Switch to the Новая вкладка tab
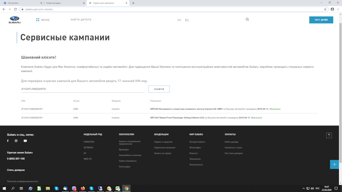Viewport: 342px width, 192px height. pyautogui.click(x=65, y=3)
